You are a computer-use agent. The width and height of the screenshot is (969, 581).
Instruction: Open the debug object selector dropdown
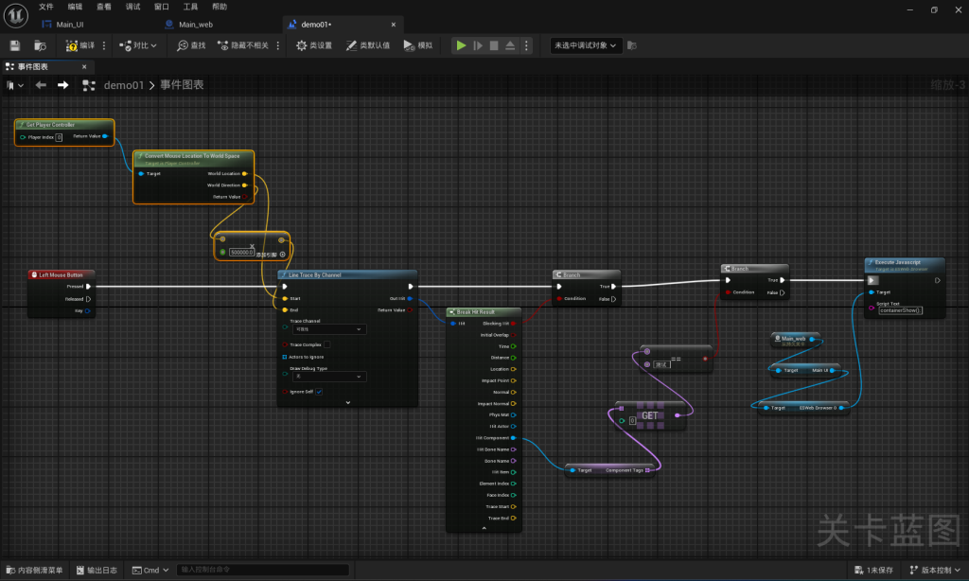coord(587,45)
